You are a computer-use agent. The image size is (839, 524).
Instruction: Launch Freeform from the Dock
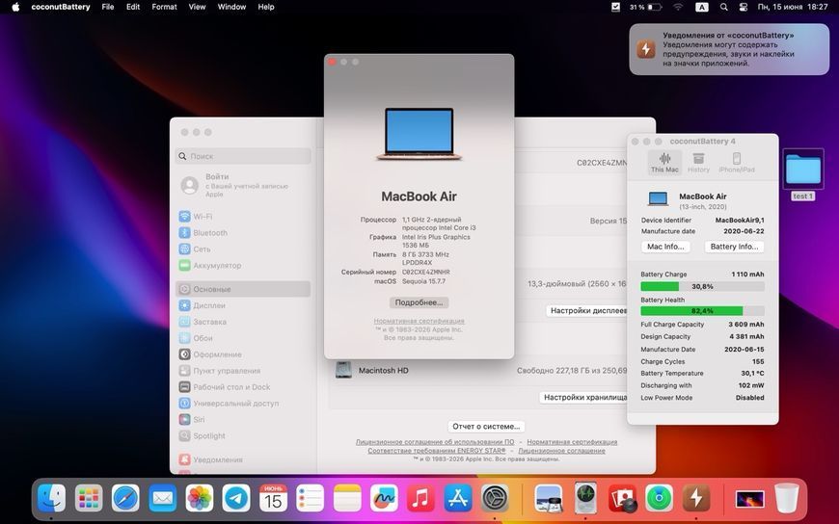click(384, 498)
